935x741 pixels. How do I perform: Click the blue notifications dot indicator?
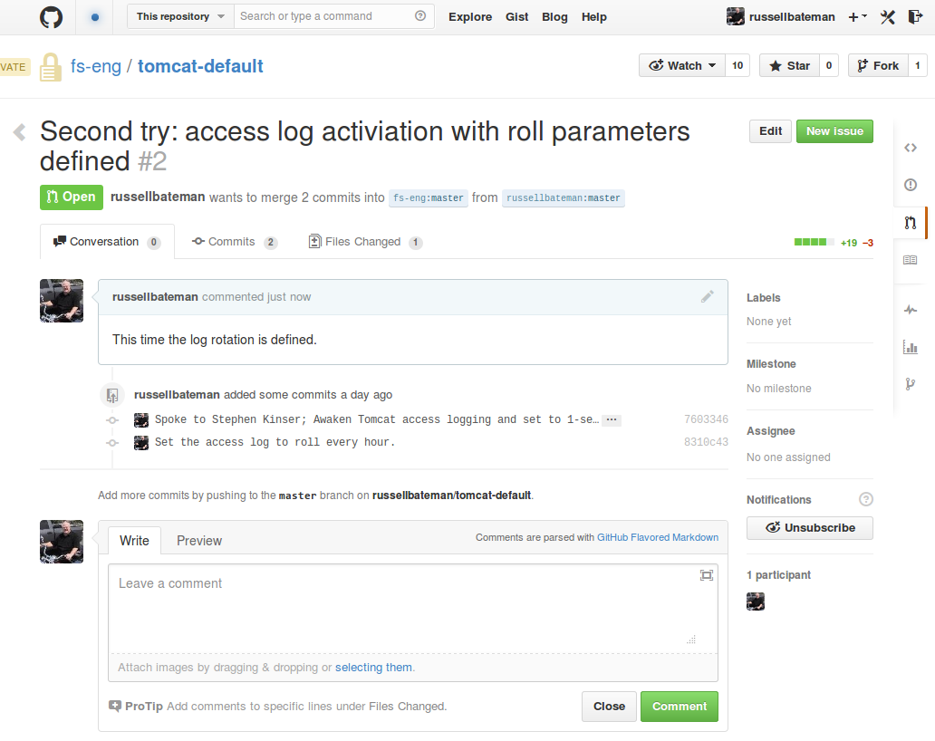95,17
